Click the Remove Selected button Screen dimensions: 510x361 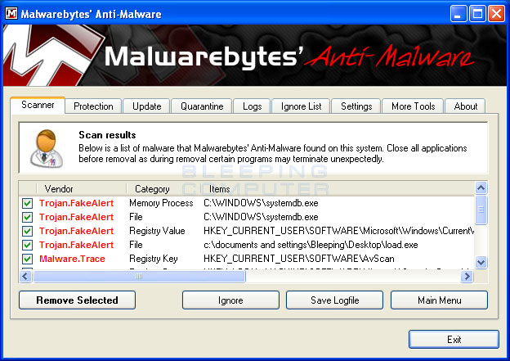[77, 300]
